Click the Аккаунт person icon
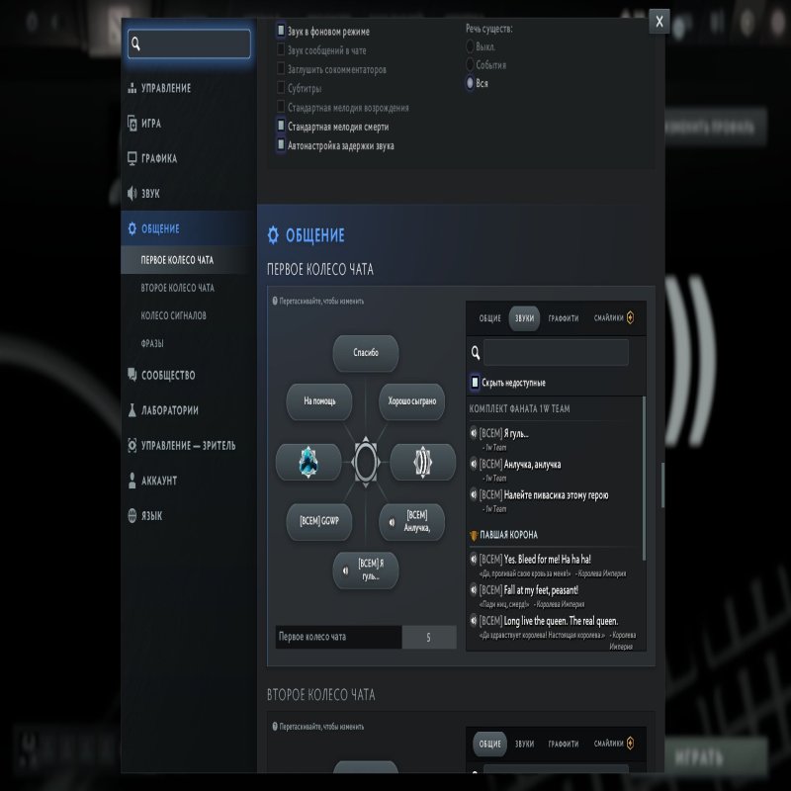The width and height of the screenshot is (791, 791). (132, 478)
